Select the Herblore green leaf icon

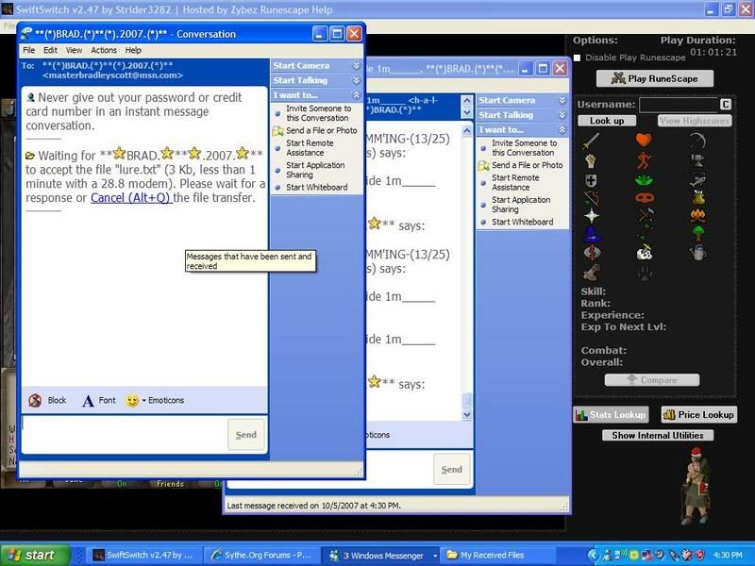pos(644,180)
